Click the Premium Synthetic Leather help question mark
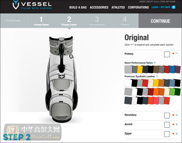Viewport: 182px width, 143px height. (x=157, y=76)
